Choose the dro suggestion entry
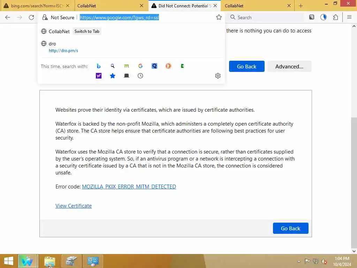This screenshot has width=357, height=268. pos(131,47)
